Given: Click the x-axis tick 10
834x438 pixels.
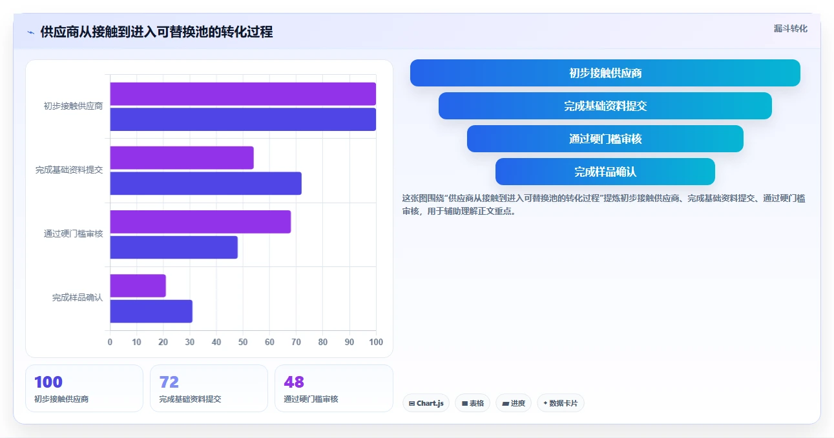Looking at the screenshot, I should pos(136,342).
